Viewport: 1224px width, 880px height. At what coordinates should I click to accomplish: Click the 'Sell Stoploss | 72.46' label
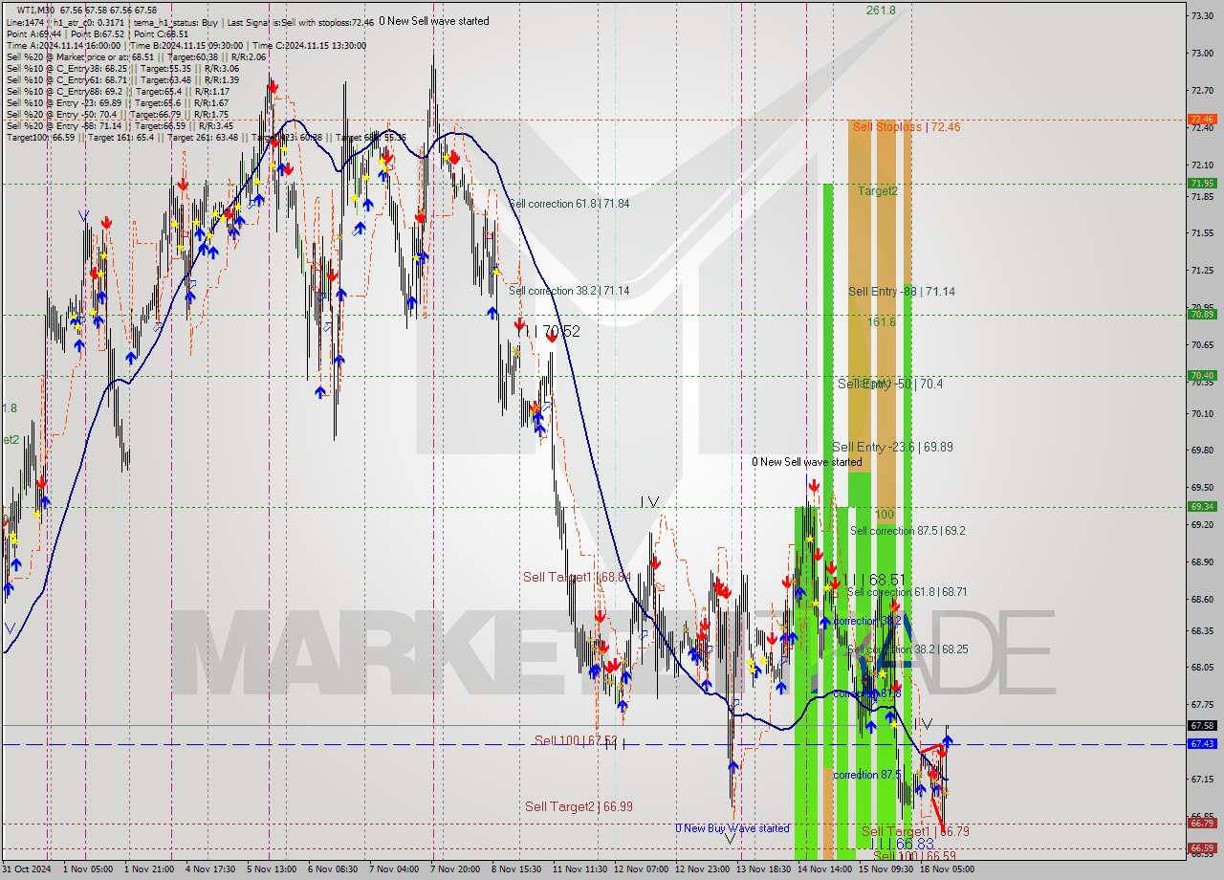(x=906, y=126)
